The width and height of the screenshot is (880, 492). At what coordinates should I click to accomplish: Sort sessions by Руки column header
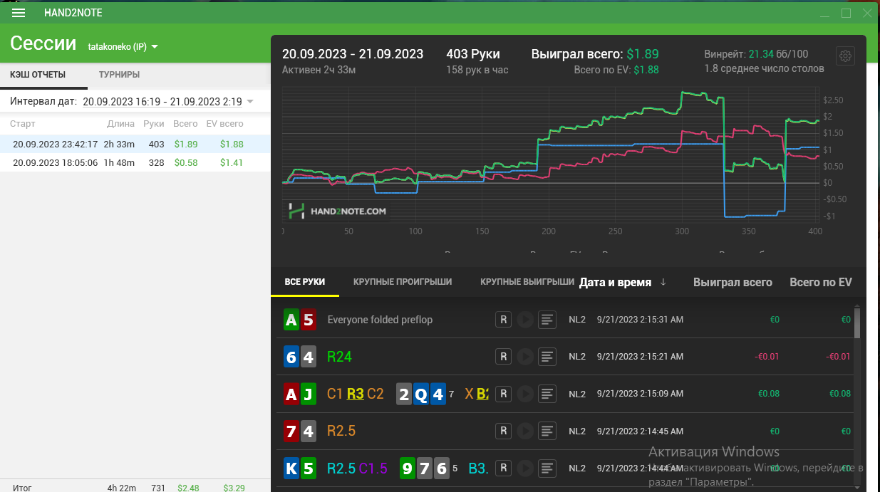(x=154, y=124)
